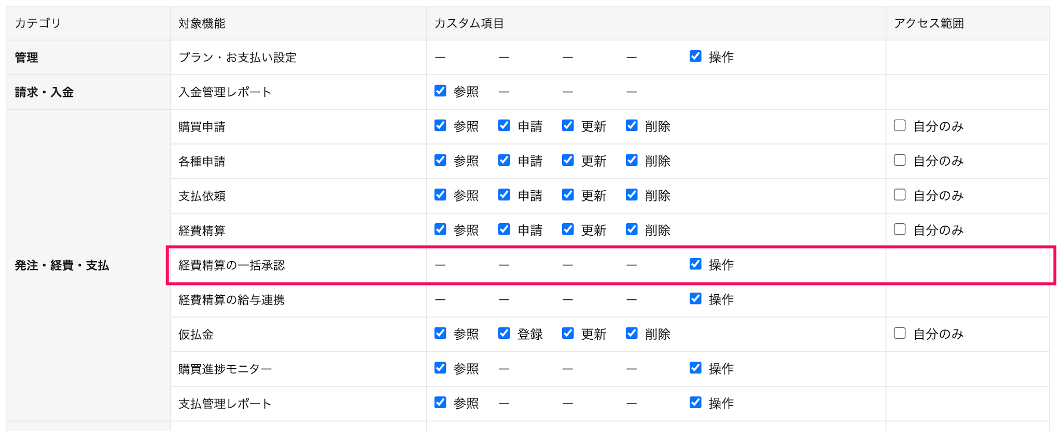Viewport: 1062px width, 431px height.
Task: Toggle 申請 checkbox in 支払依頼 row
Action: point(504,195)
